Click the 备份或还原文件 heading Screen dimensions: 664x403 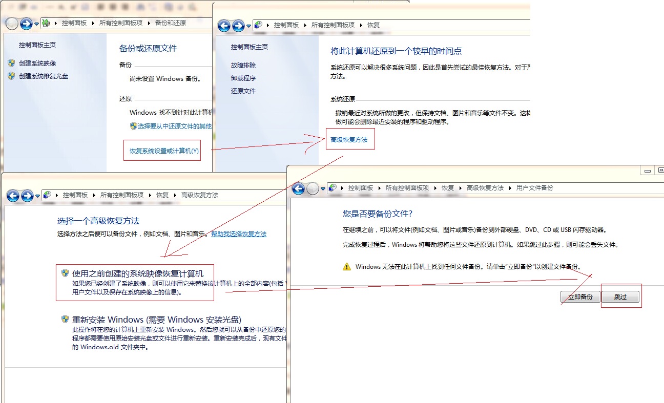point(148,48)
